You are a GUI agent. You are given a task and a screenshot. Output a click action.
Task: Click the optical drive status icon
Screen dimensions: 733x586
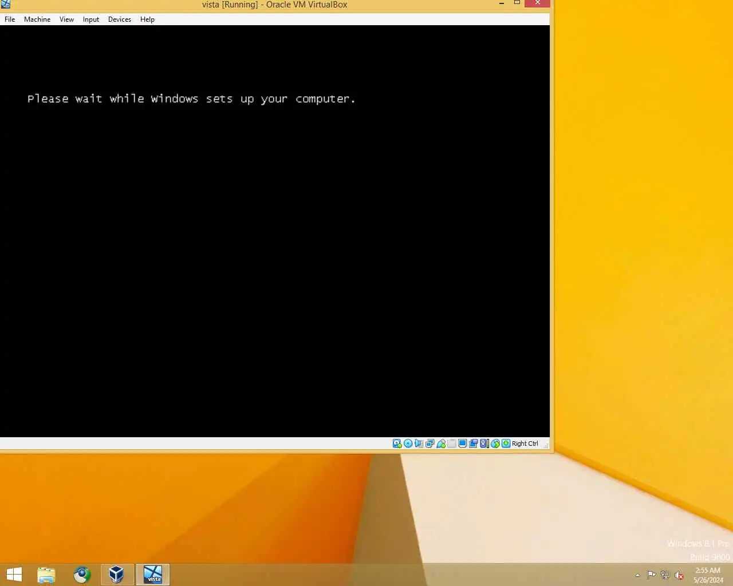click(x=408, y=444)
